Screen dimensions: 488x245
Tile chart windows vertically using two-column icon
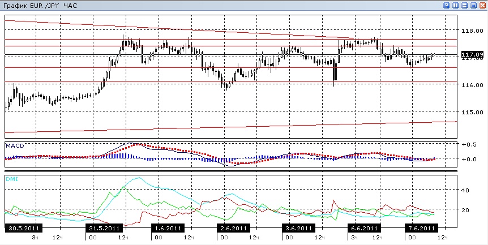pos(456,5)
